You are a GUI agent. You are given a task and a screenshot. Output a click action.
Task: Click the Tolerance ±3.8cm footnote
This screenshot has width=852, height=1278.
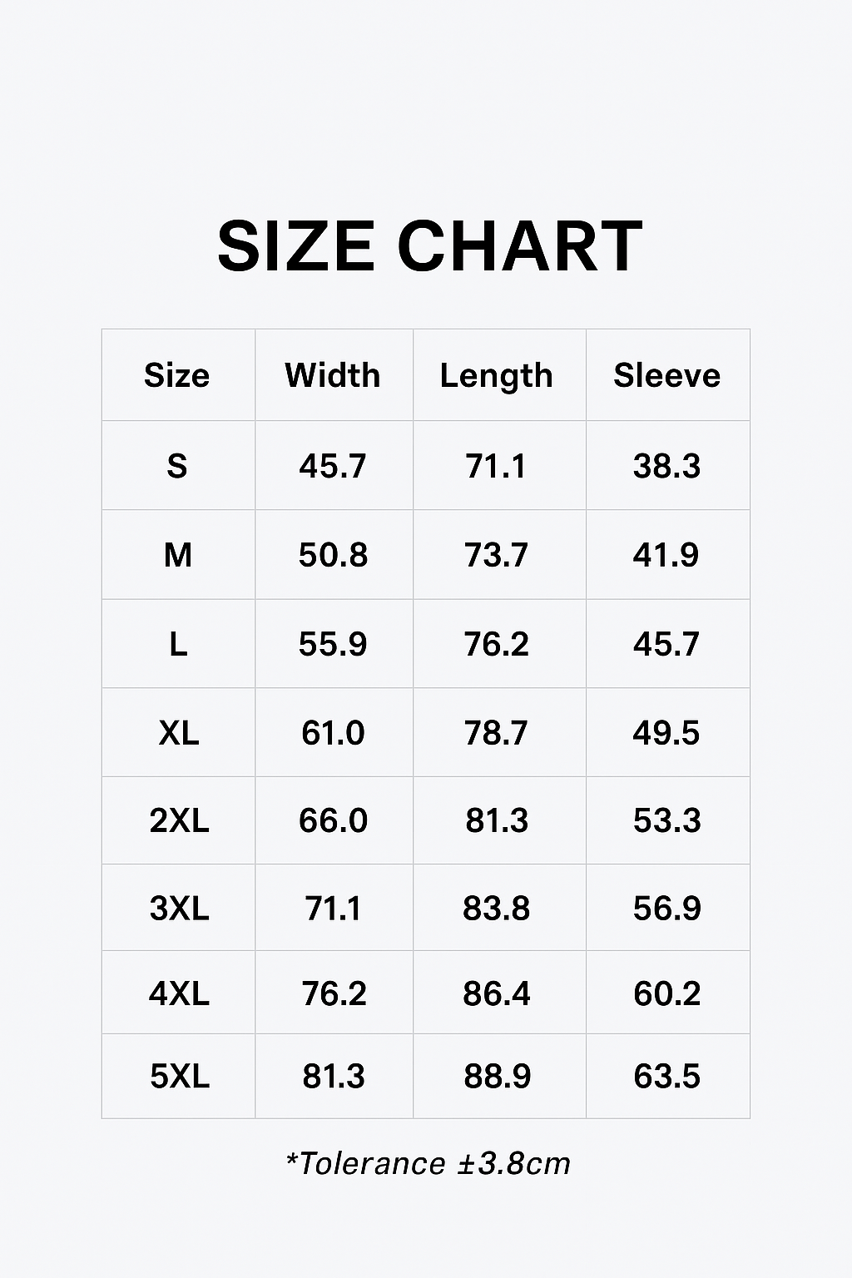[x=428, y=1163]
